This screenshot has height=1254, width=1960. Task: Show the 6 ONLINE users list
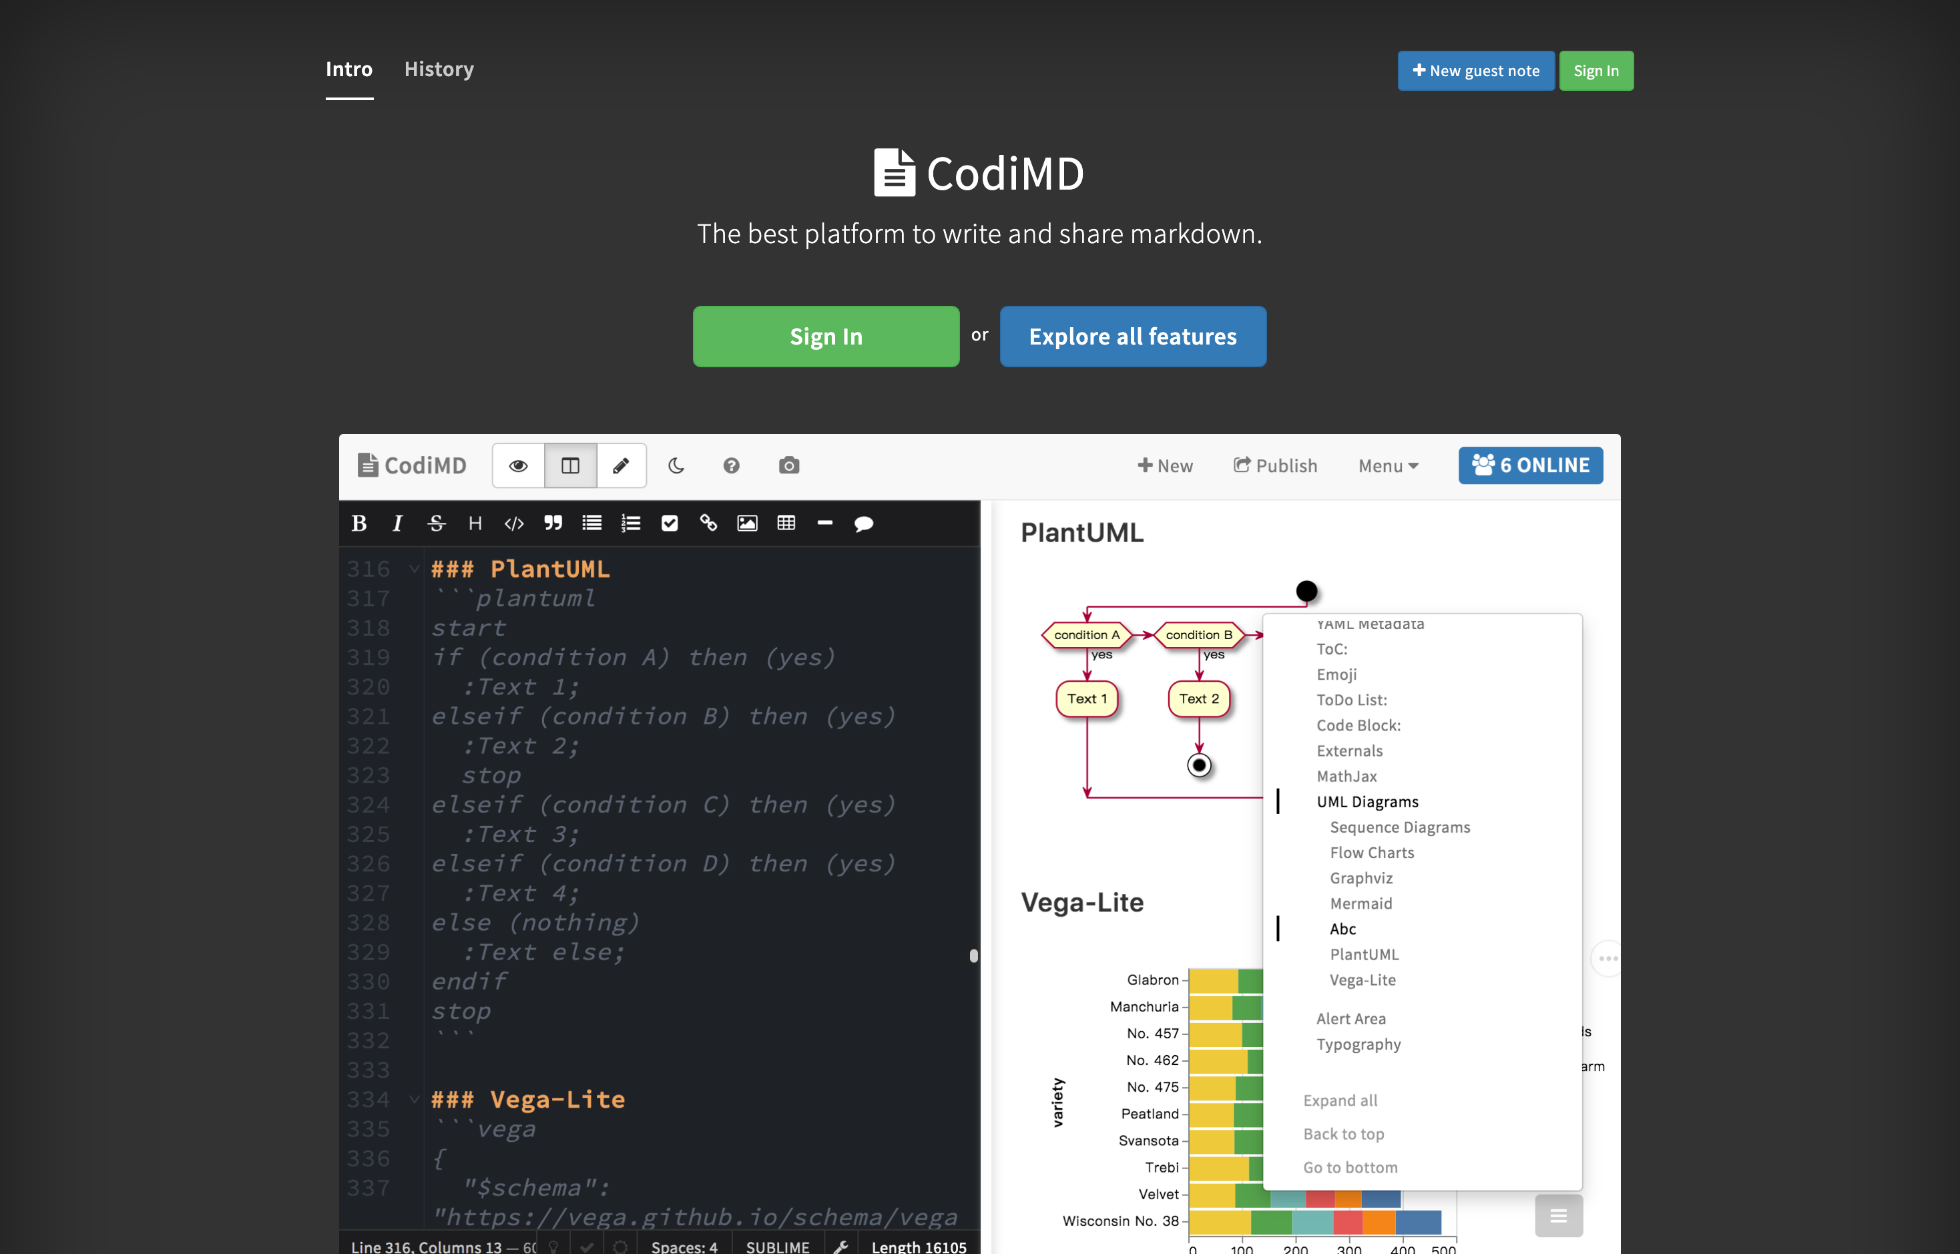point(1530,465)
